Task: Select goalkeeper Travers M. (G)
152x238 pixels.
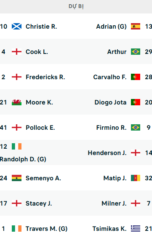Action: (46, 229)
